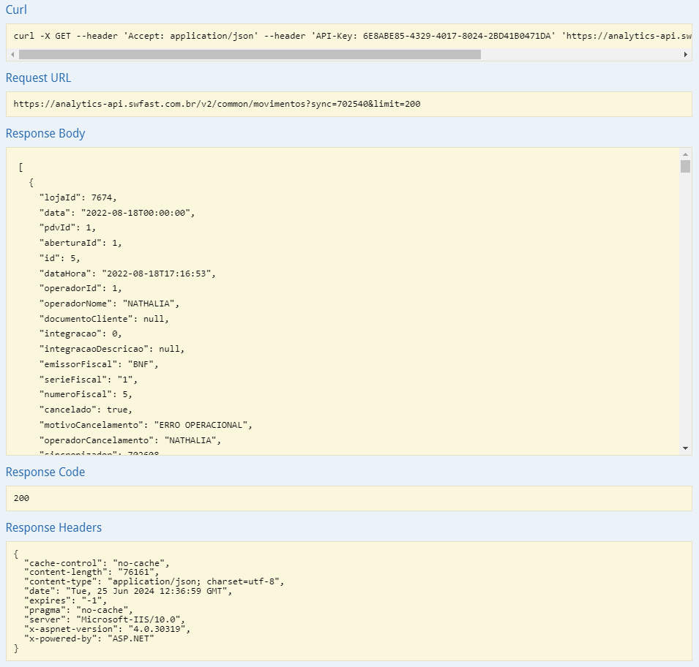The height and width of the screenshot is (667, 699).
Task: Click the "motivoCancelamento" line in the response
Action: (x=146, y=424)
